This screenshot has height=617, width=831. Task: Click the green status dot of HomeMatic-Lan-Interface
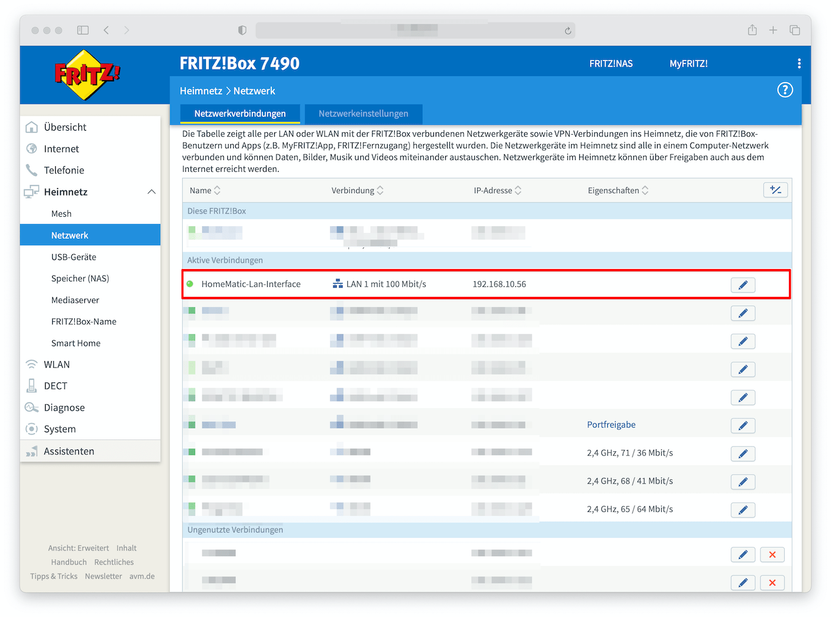(x=190, y=284)
